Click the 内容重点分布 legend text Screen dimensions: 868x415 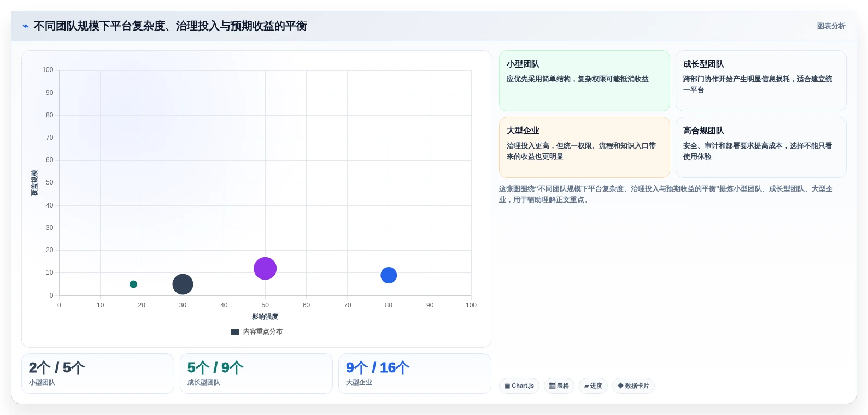tap(263, 331)
